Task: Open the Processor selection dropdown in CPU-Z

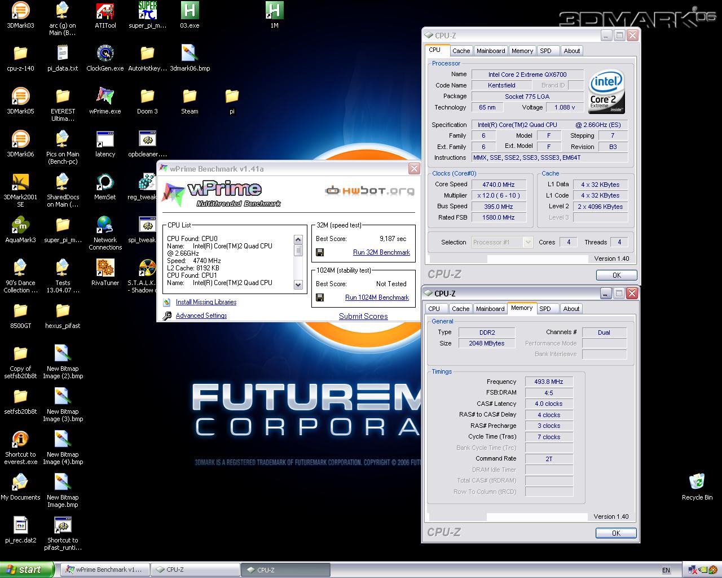Action: (x=502, y=242)
